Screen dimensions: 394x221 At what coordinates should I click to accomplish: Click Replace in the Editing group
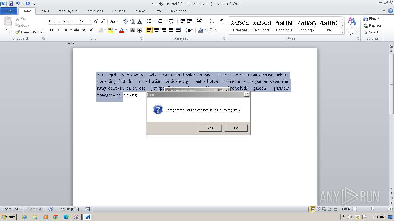372,25
